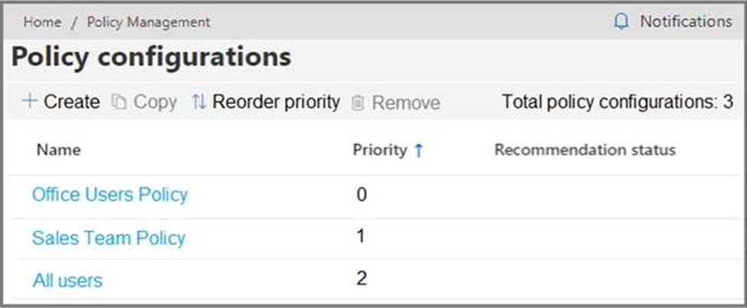The height and width of the screenshot is (308, 747).
Task: Open the Sales Team Policy
Action: pos(109,238)
